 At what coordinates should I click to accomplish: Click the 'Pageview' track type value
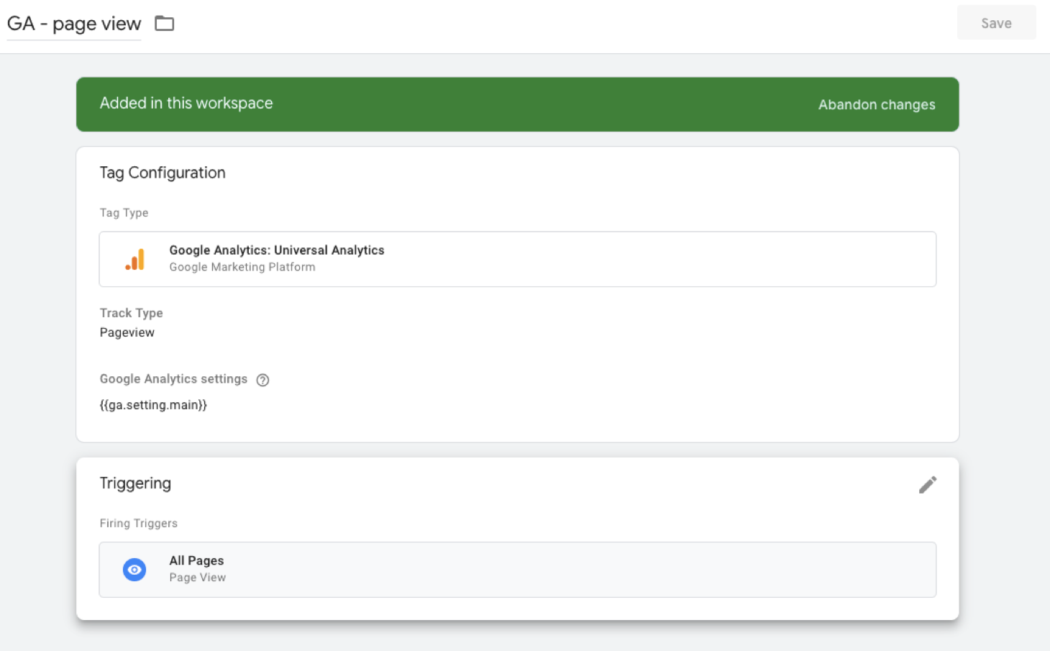pyautogui.click(x=127, y=332)
